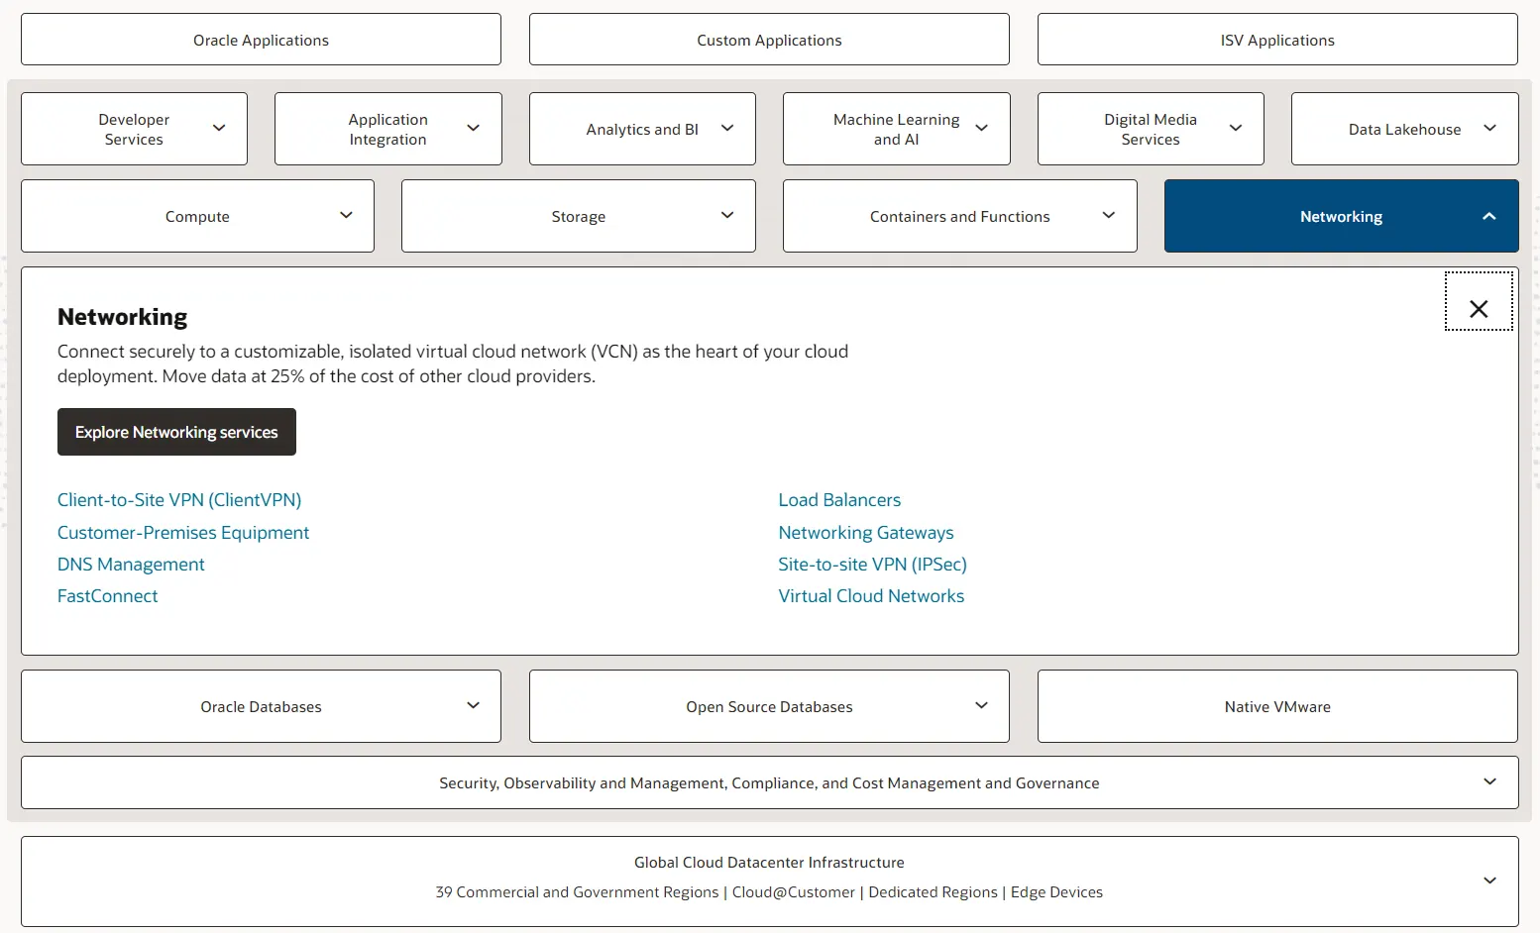Expand Analytics and BI chevron

(726, 128)
